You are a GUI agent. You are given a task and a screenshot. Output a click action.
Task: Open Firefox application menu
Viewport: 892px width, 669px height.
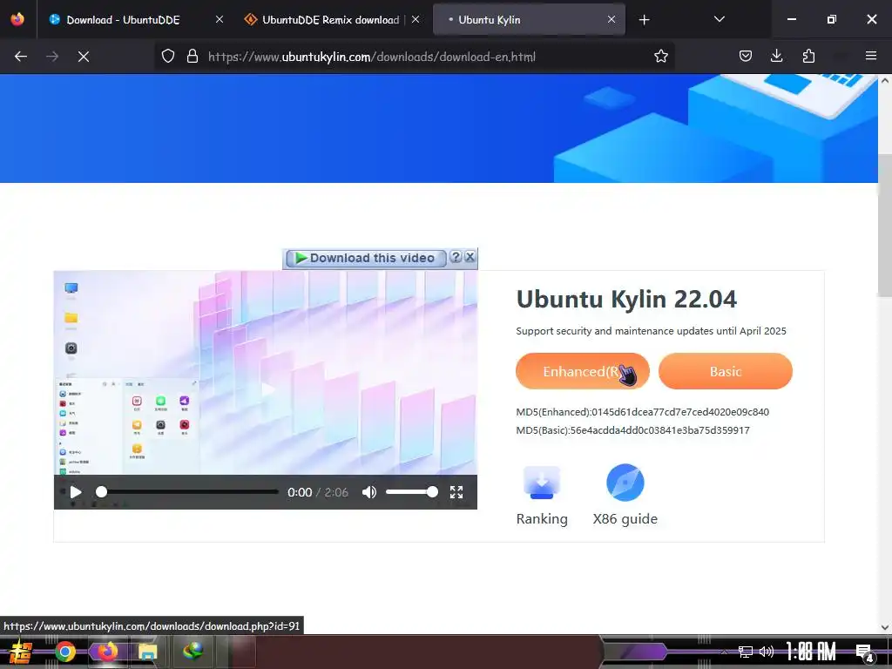coord(871,57)
